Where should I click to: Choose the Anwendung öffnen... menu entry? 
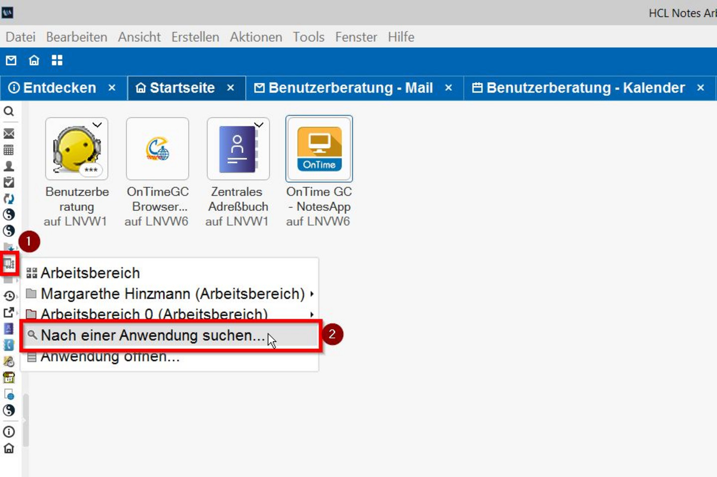click(x=169, y=357)
